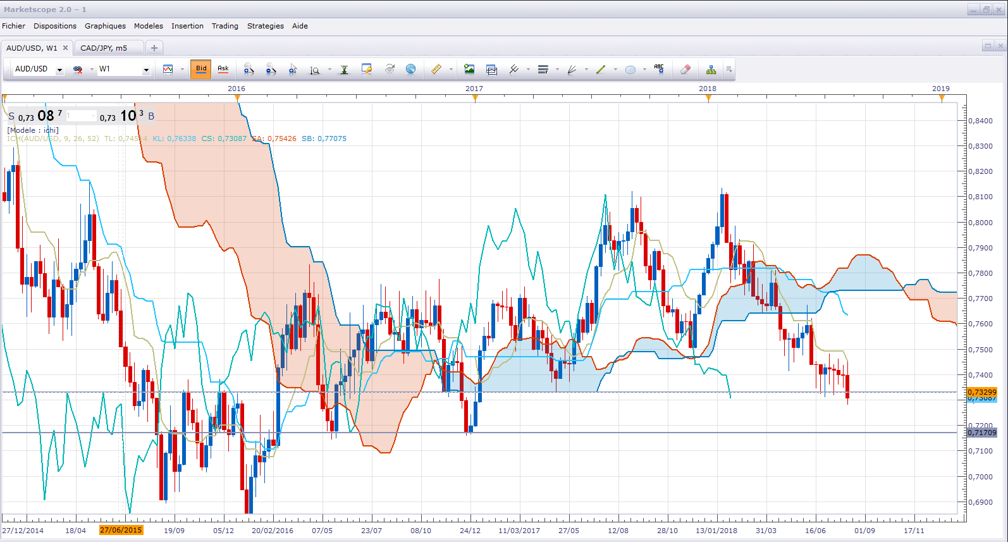This screenshot has width=1008, height=542.
Task: Click the S sell price button
Action: (x=35, y=116)
